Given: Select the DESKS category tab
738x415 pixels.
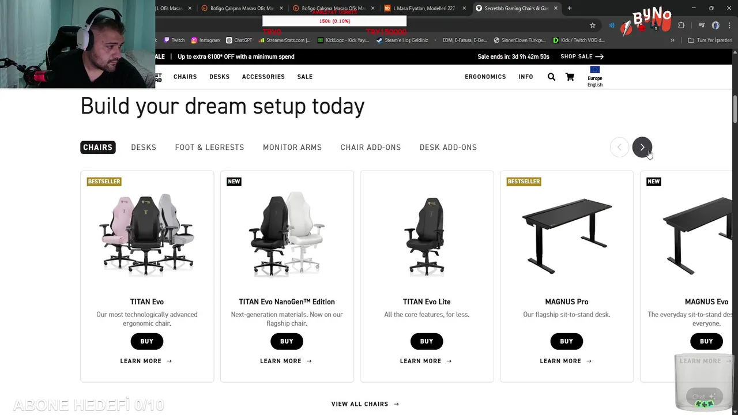Looking at the screenshot, I should 144,148.
